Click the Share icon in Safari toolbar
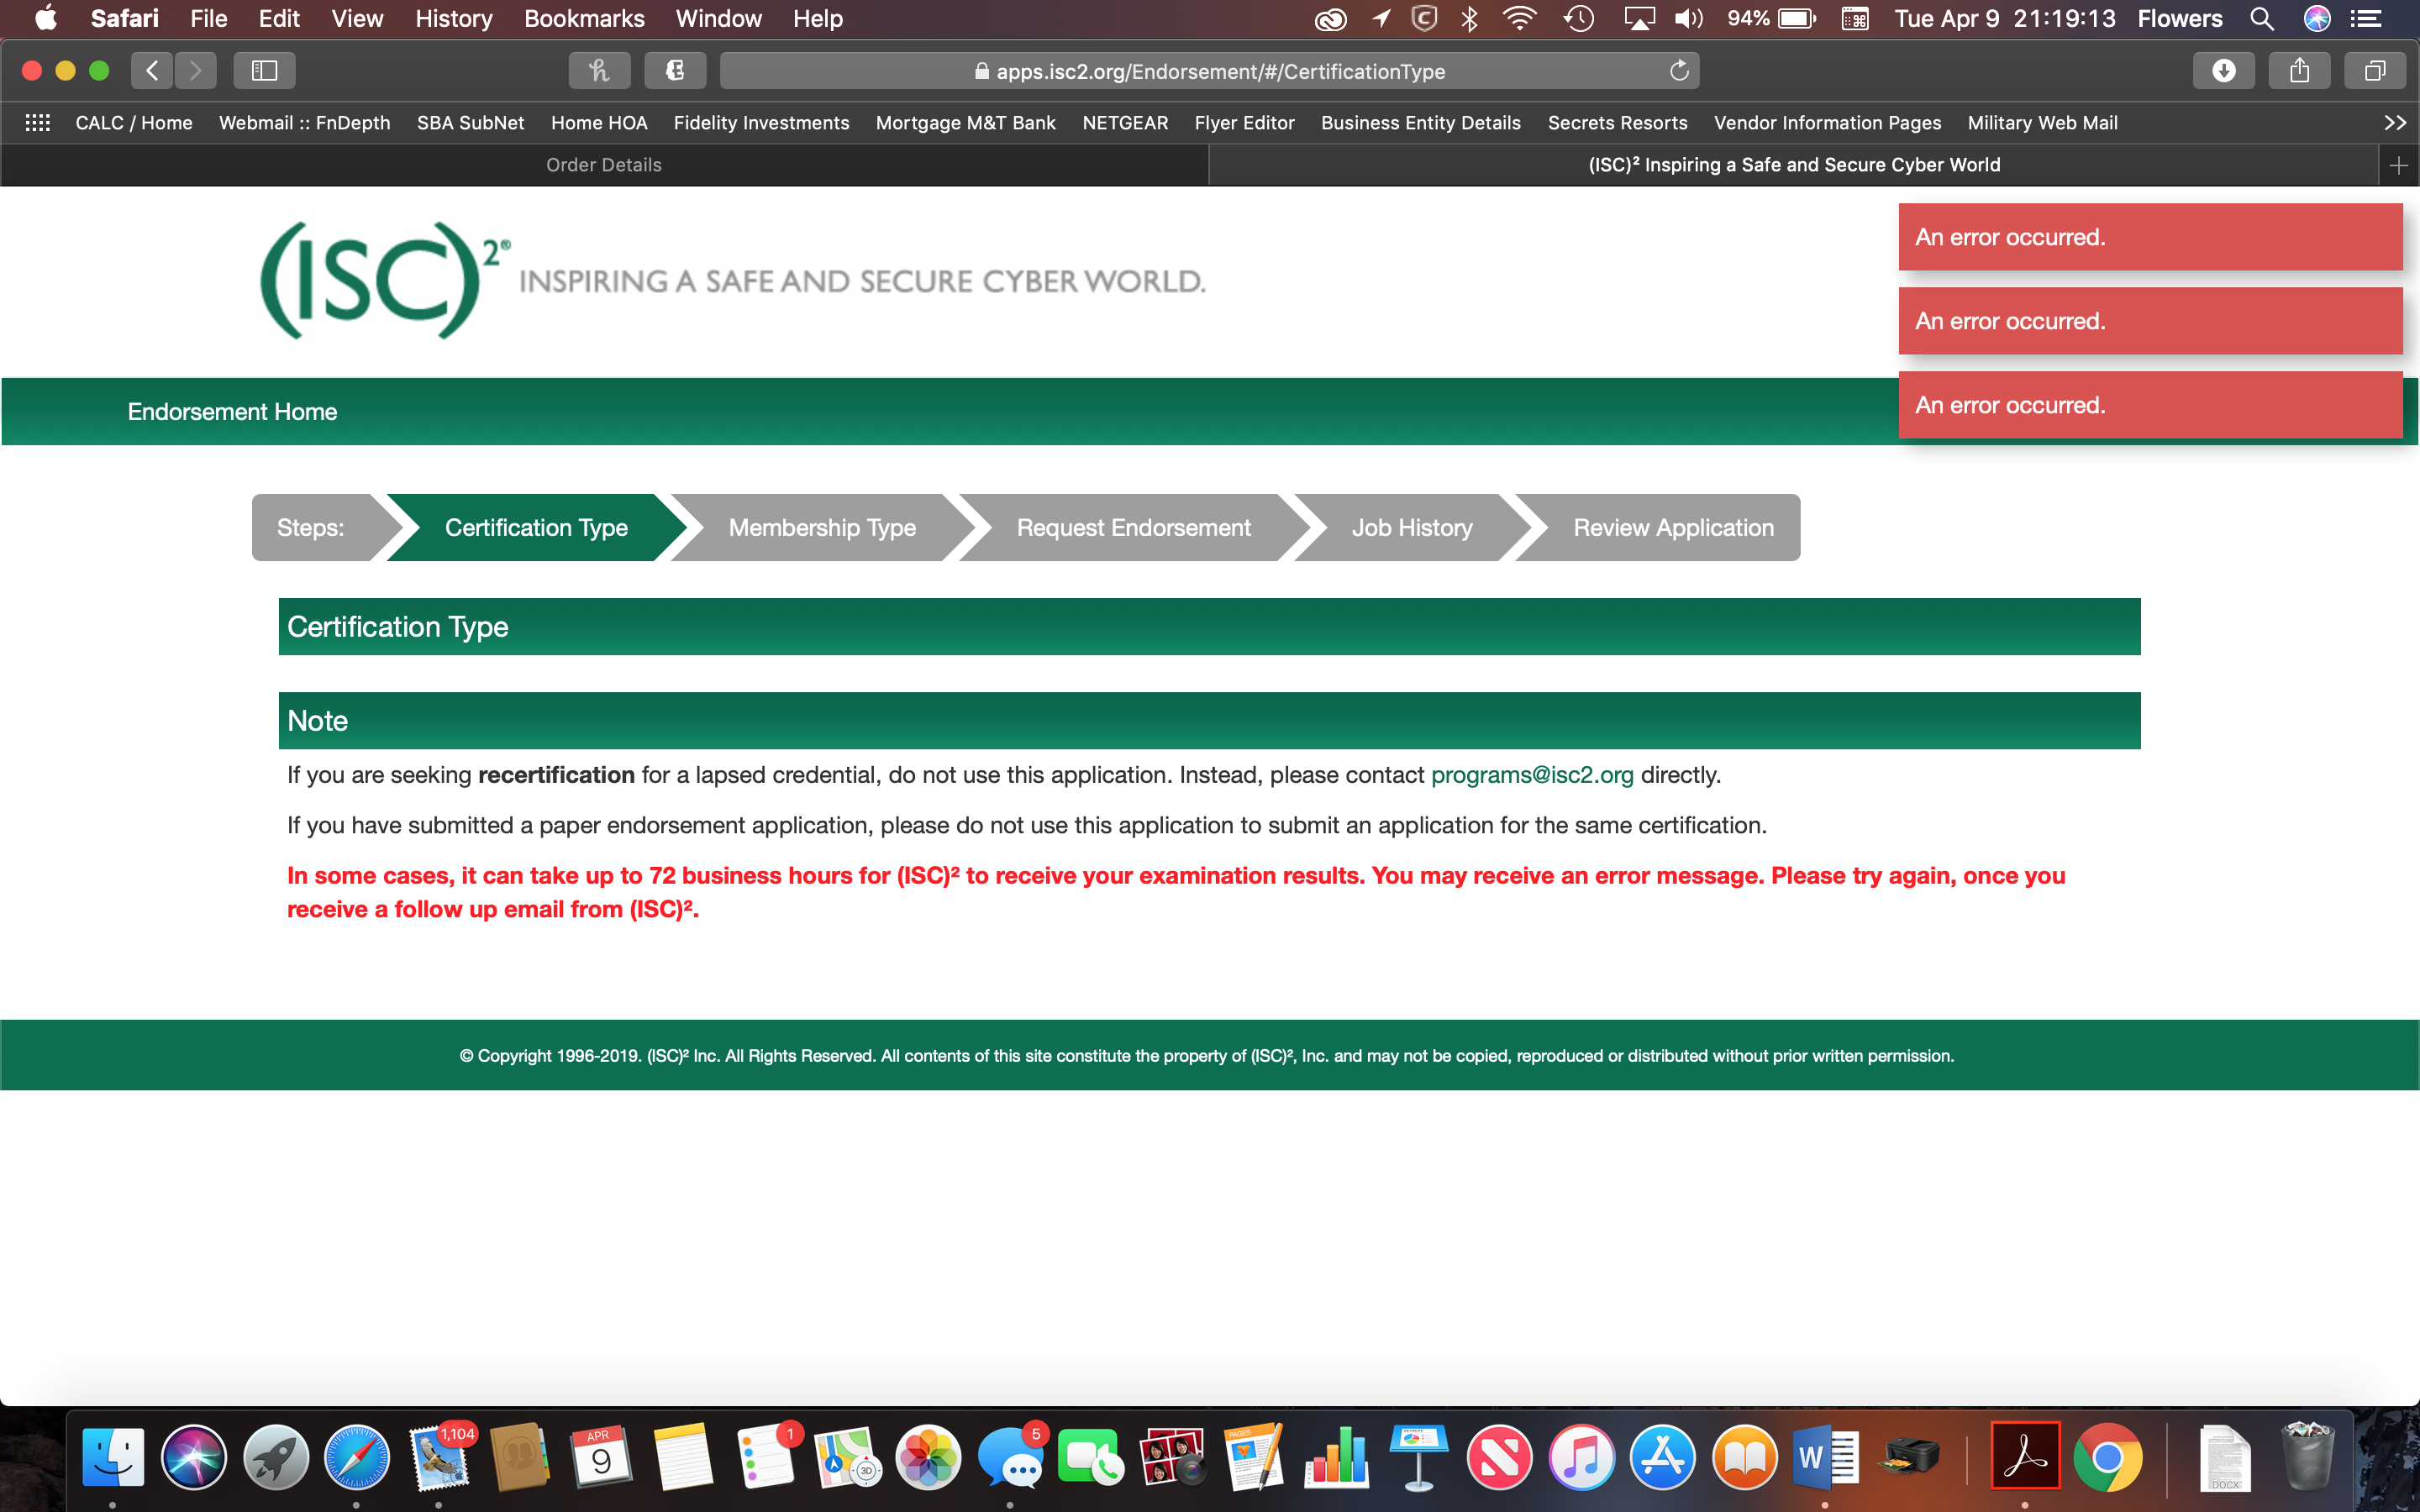Image resolution: width=2420 pixels, height=1512 pixels. point(2299,70)
